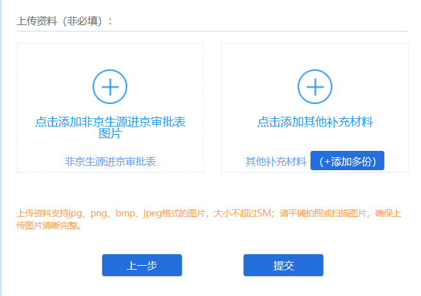Go back with the 上一步 button
Screen dimensions: 421x296
(141, 265)
